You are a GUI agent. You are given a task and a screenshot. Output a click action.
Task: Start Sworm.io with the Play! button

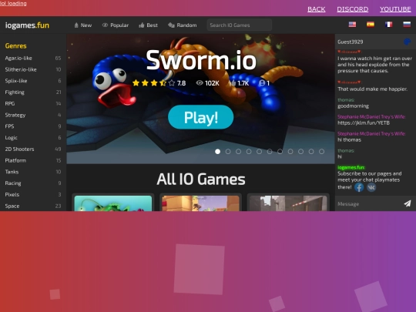(x=201, y=117)
